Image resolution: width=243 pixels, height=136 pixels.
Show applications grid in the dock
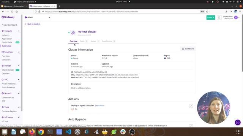pos(238,132)
